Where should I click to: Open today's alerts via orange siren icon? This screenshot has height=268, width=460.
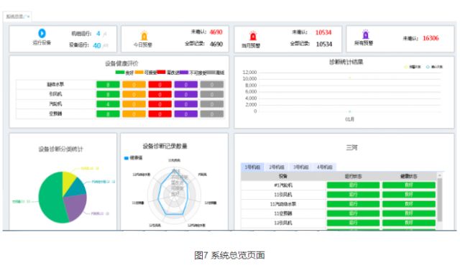(x=144, y=36)
